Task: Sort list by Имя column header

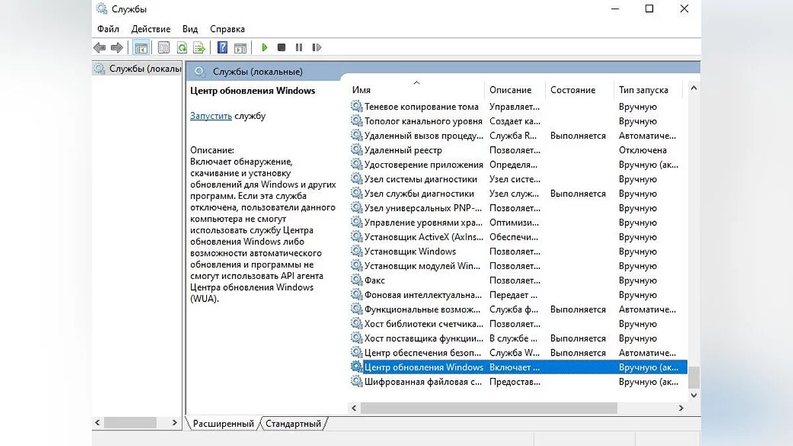Action: point(361,90)
